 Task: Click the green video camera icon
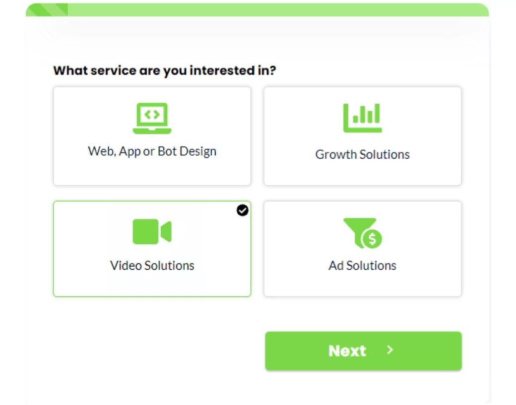(x=152, y=231)
